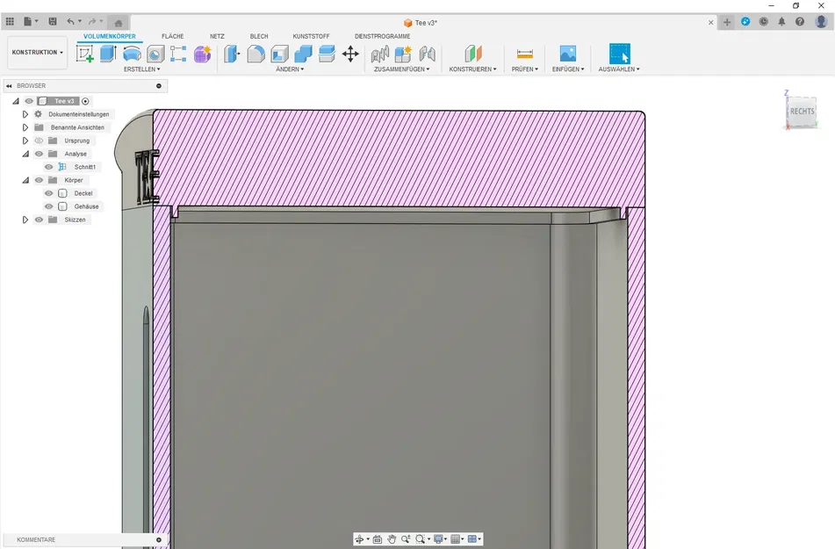The image size is (835, 549).
Task: Expand the Dokumenteinstellungen node
Action: [25, 114]
